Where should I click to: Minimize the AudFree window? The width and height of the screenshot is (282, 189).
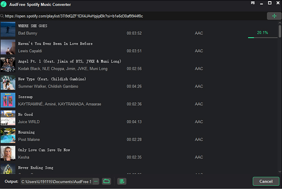click(x=261, y=3)
